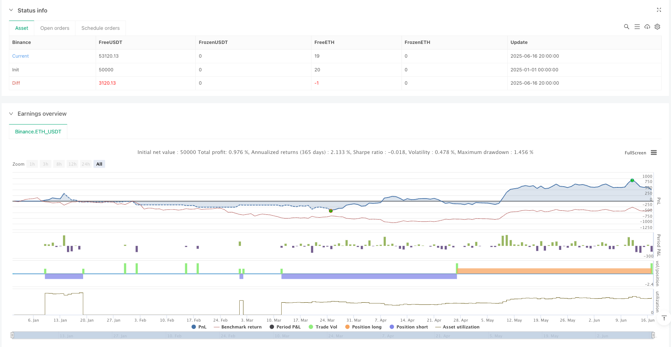Select the Binance.ETH_USDT tab
671x347 pixels.
[x=38, y=132]
